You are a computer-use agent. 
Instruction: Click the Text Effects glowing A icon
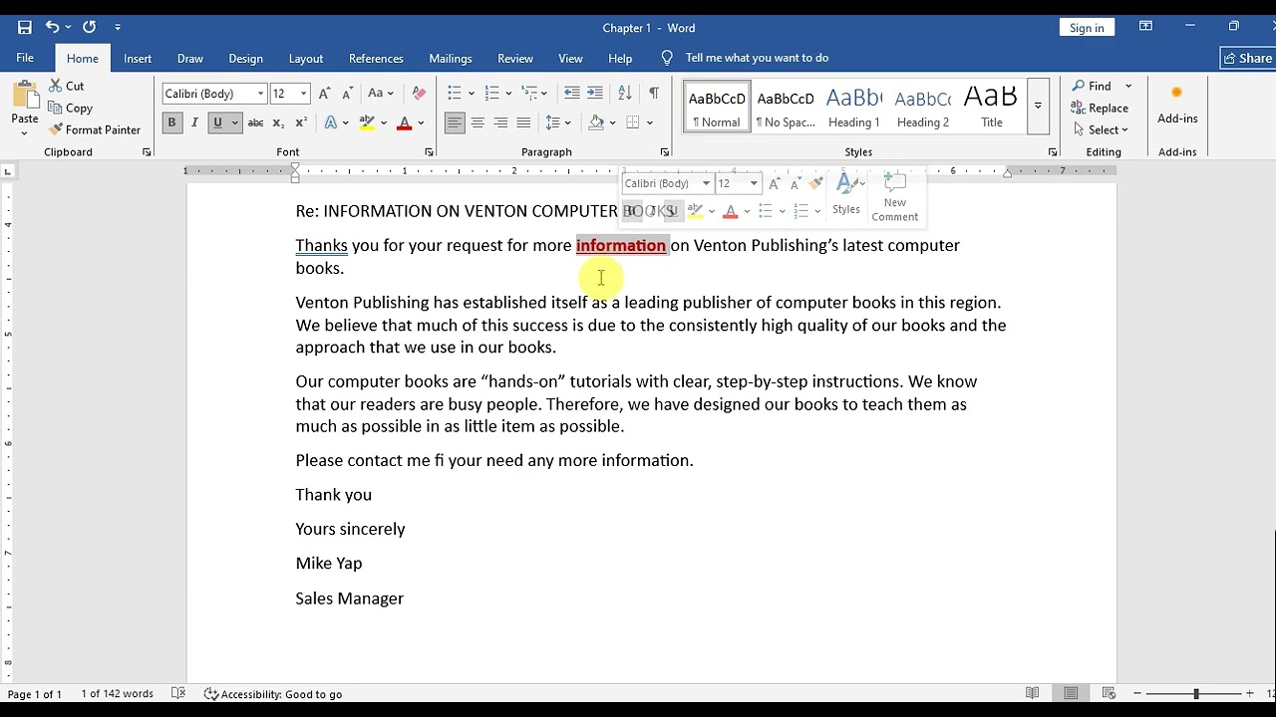click(x=331, y=122)
